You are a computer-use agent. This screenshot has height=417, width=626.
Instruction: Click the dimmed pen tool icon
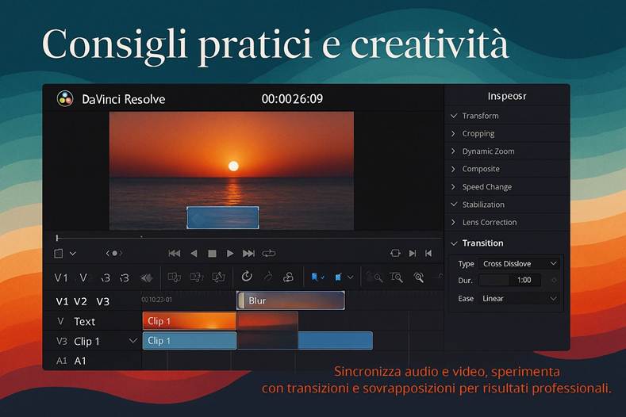click(268, 277)
